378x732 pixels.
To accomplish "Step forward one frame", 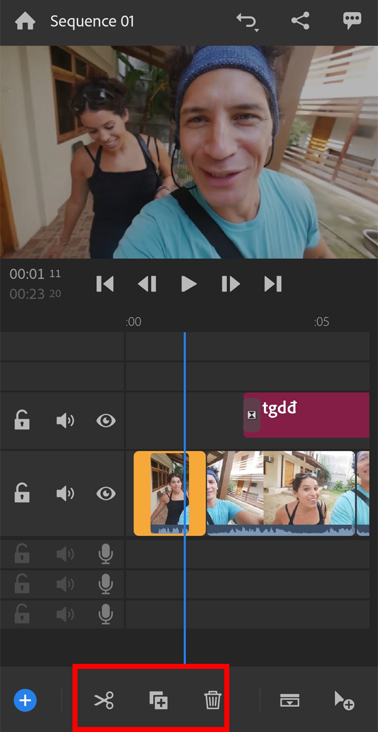I will [231, 283].
